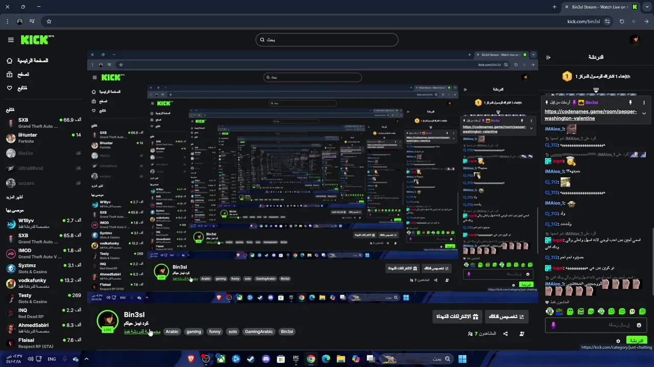Expand أظهر المزيد show more channels

[x=14, y=197]
